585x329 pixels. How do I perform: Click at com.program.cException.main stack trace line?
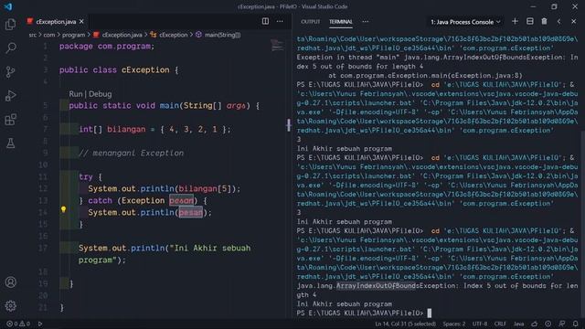[425, 76]
